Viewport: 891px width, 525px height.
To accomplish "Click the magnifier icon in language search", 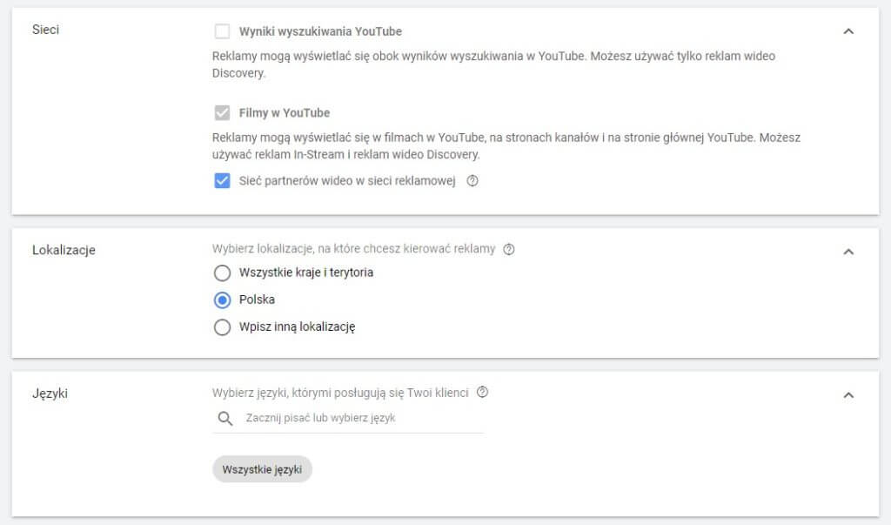I will click(x=225, y=419).
